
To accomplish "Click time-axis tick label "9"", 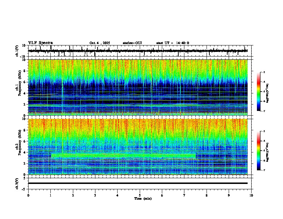I will (229, 195).
